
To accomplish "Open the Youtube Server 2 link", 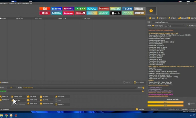I will [x=155, y=89].
